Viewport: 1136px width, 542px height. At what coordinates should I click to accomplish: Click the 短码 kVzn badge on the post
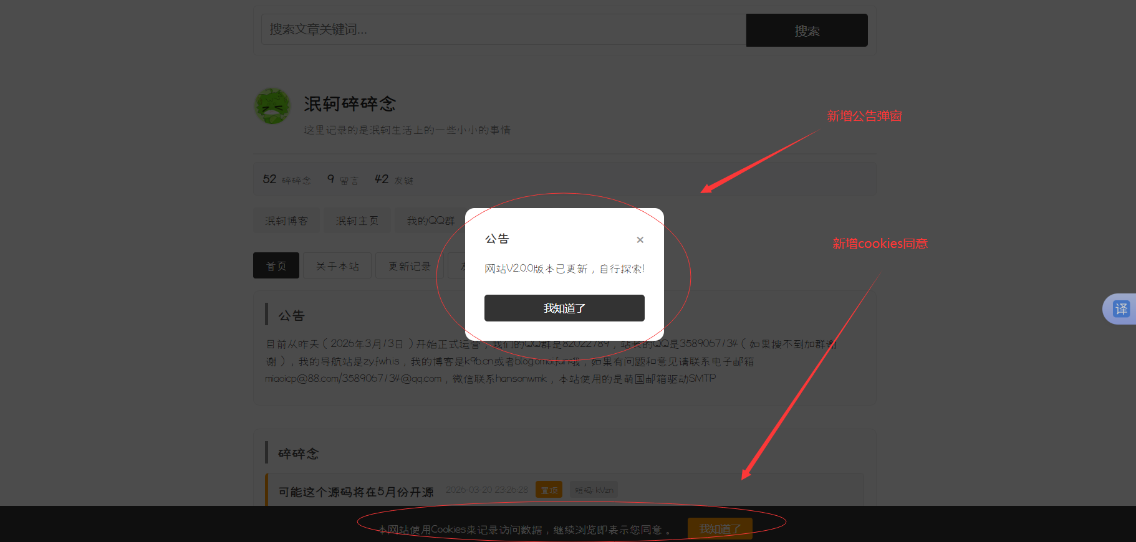[594, 490]
